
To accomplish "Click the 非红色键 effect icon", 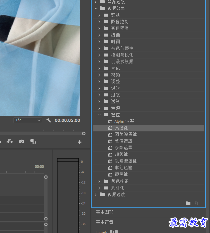I will 110,168.
